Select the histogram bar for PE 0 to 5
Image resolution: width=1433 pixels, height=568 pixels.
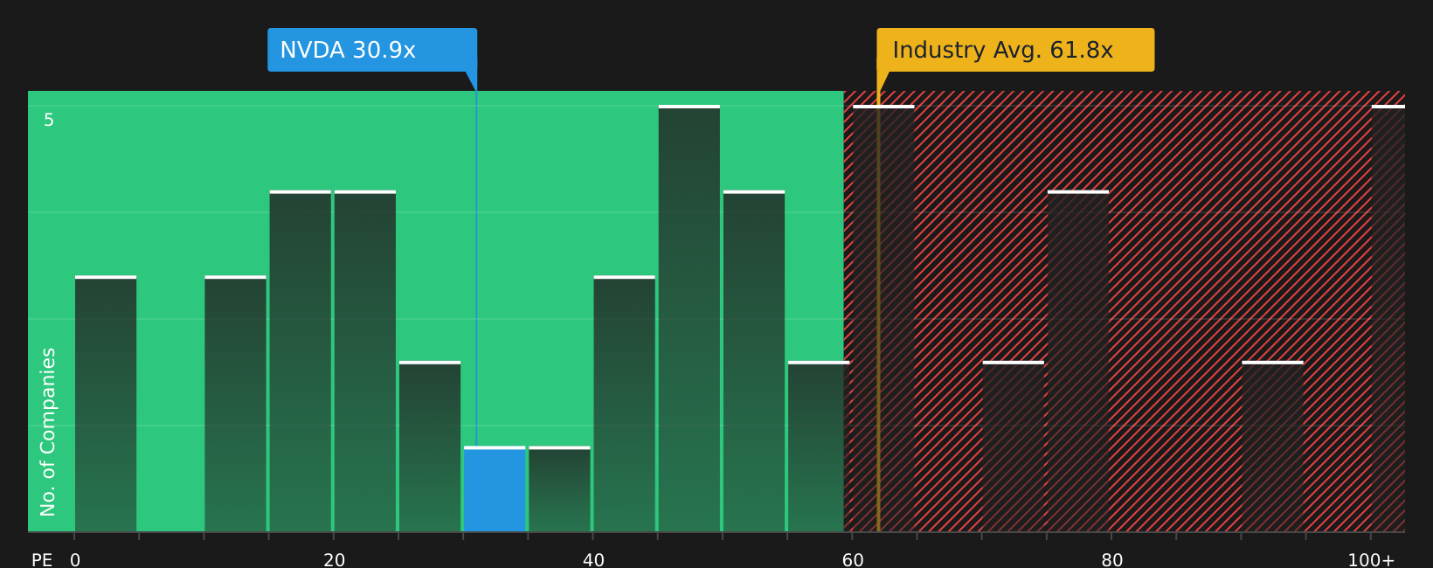click(x=106, y=404)
